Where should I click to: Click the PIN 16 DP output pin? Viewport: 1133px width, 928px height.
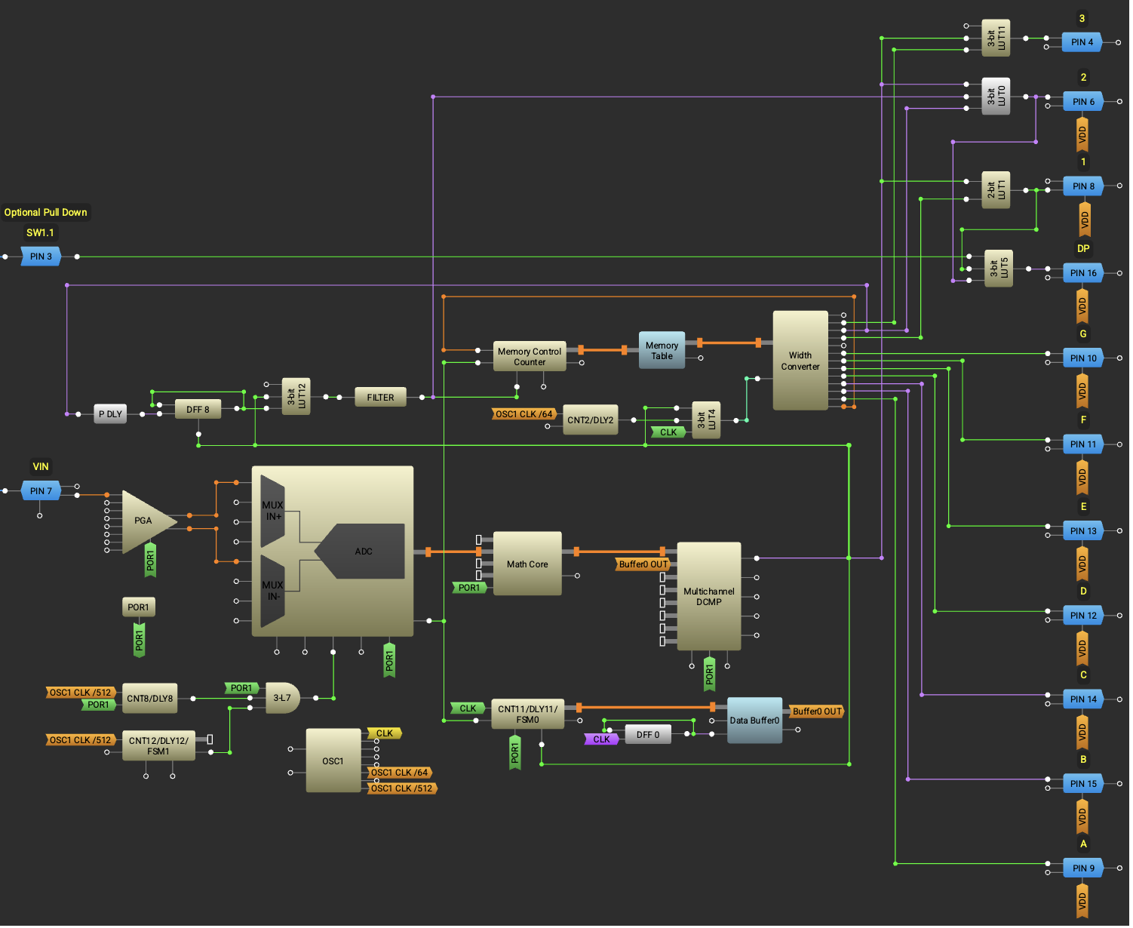point(1083,273)
